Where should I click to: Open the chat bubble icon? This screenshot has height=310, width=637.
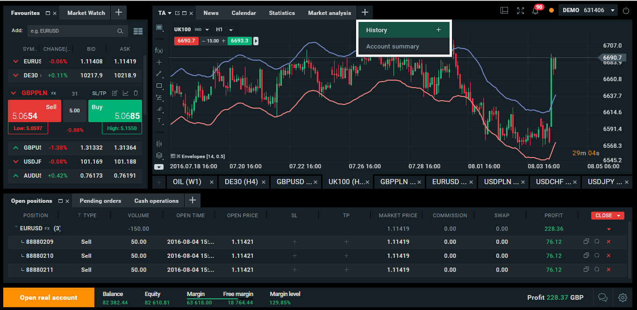[x=603, y=297]
